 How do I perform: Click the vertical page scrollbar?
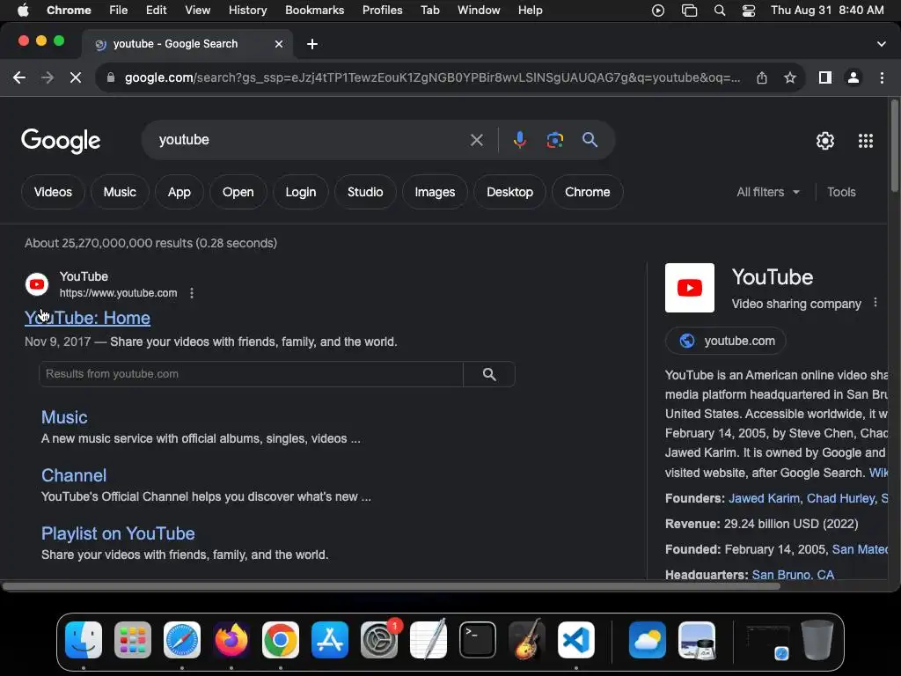895,146
